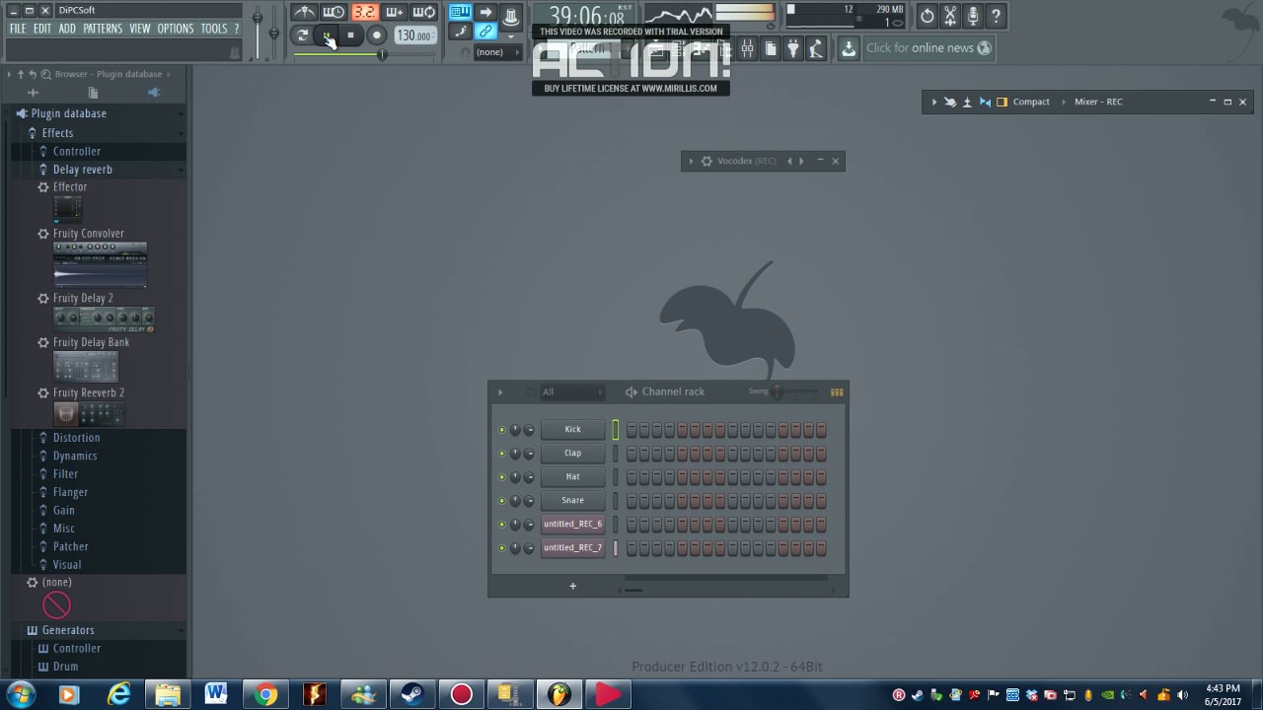Image resolution: width=1263 pixels, height=710 pixels.
Task: Click the stop playback button
Action: (x=350, y=35)
